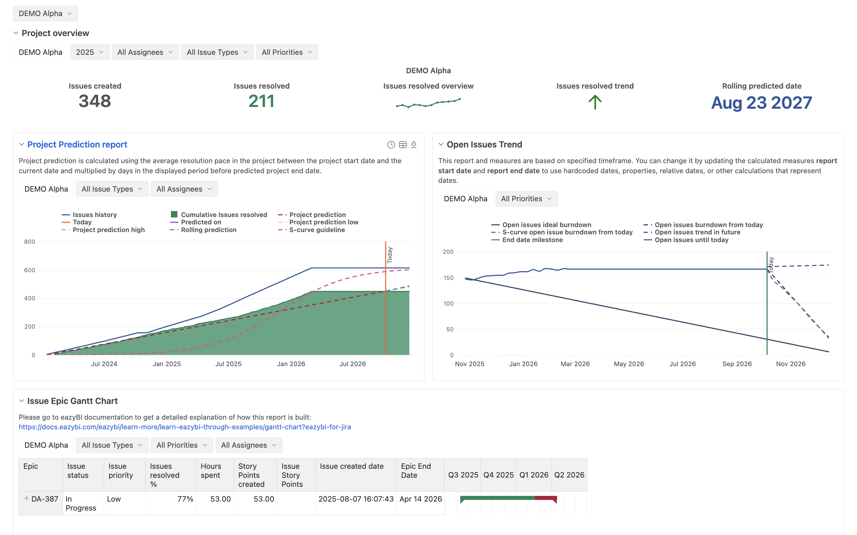The width and height of the screenshot is (857, 535).
Task: Click the Project Prediction report title link
Action: pyautogui.click(x=77, y=144)
